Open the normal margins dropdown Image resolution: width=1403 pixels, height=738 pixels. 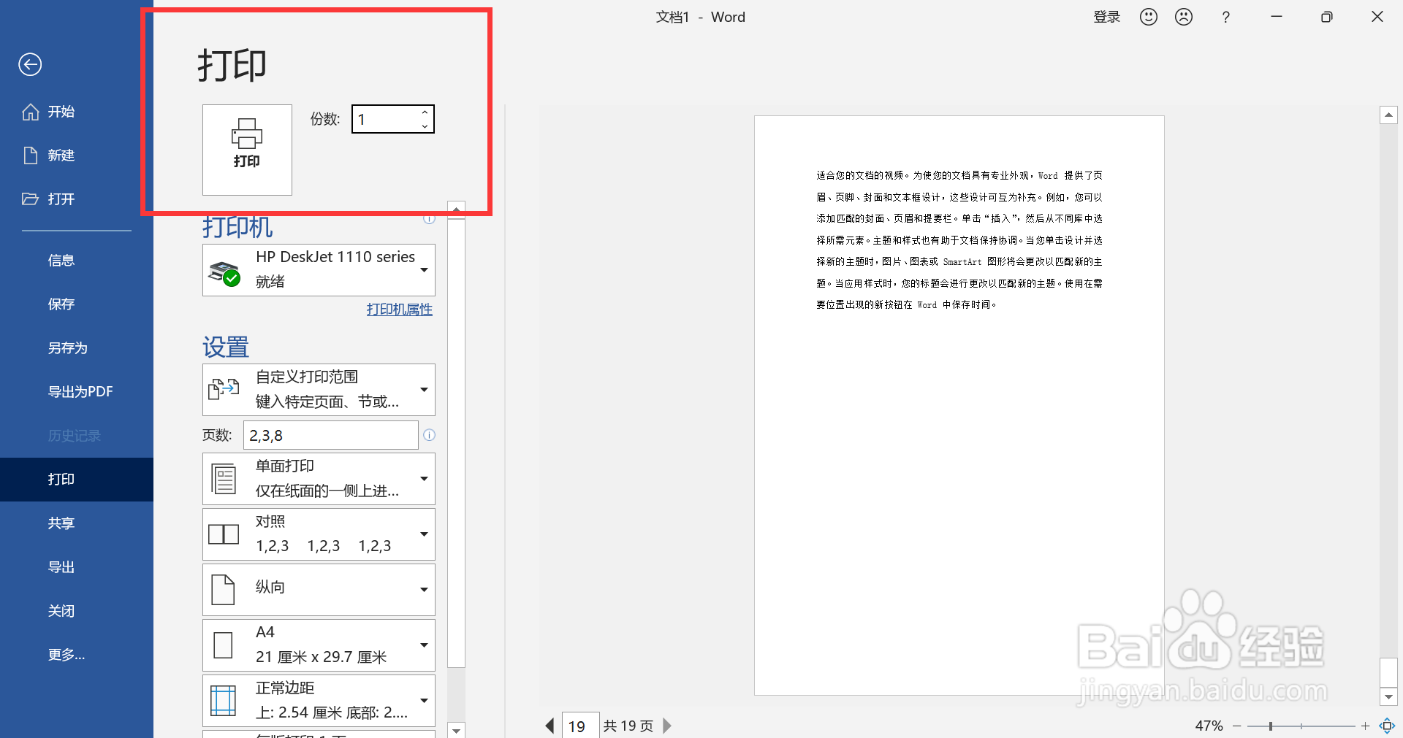319,700
